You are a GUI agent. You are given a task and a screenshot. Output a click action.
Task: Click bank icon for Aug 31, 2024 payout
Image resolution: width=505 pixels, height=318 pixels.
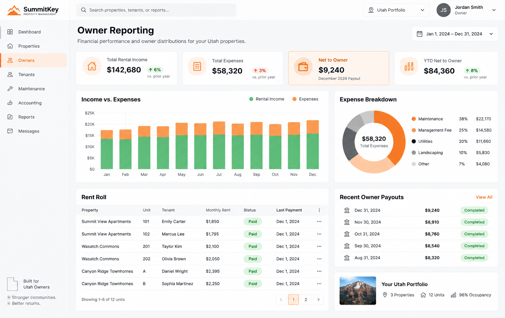click(347, 258)
